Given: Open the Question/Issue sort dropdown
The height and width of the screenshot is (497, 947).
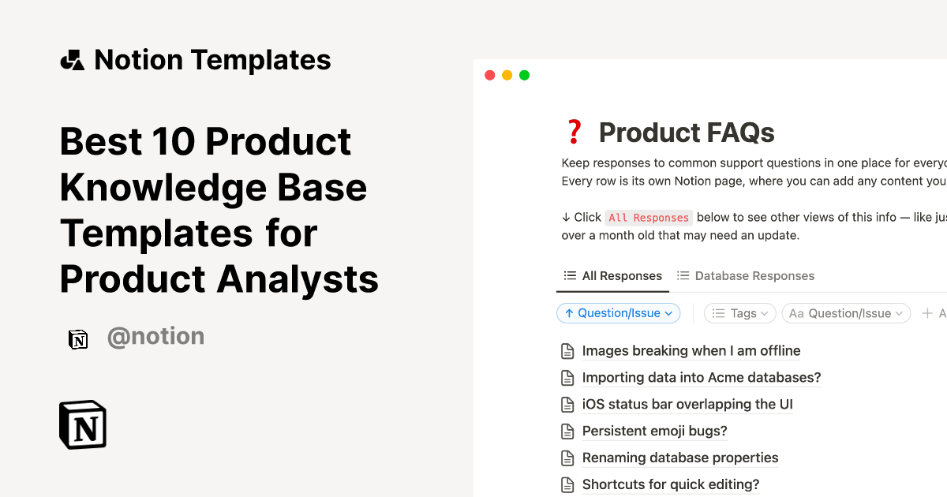Looking at the screenshot, I should pyautogui.click(x=668, y=313).
